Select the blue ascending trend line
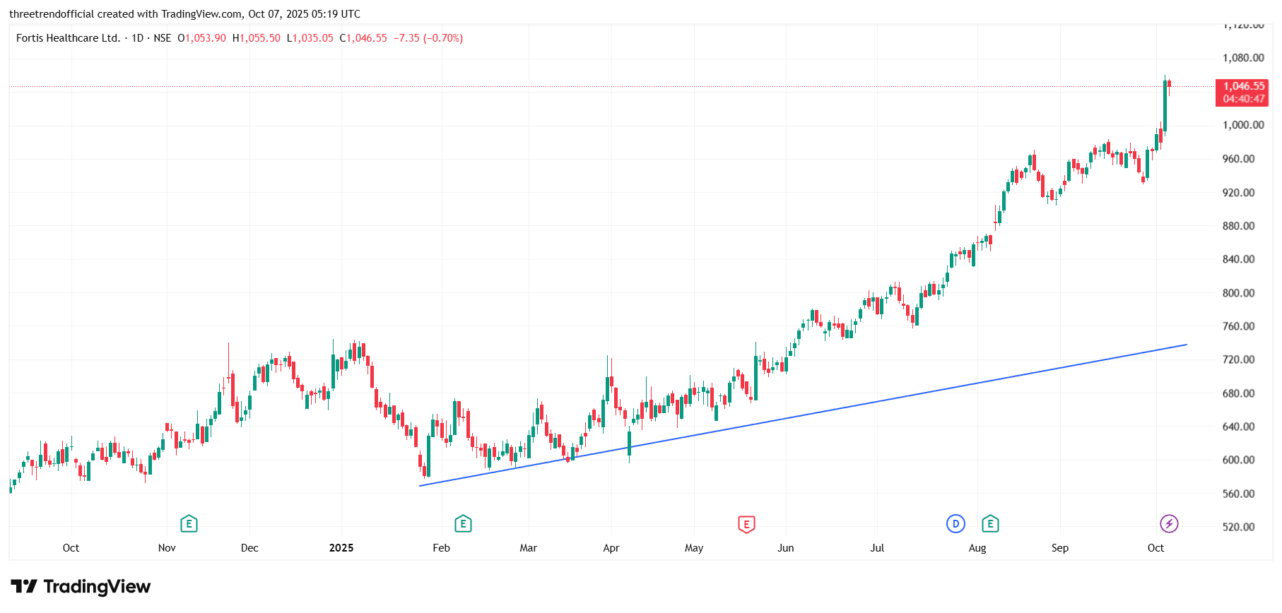Viewport: 1282px width, 613px height. 803,415
